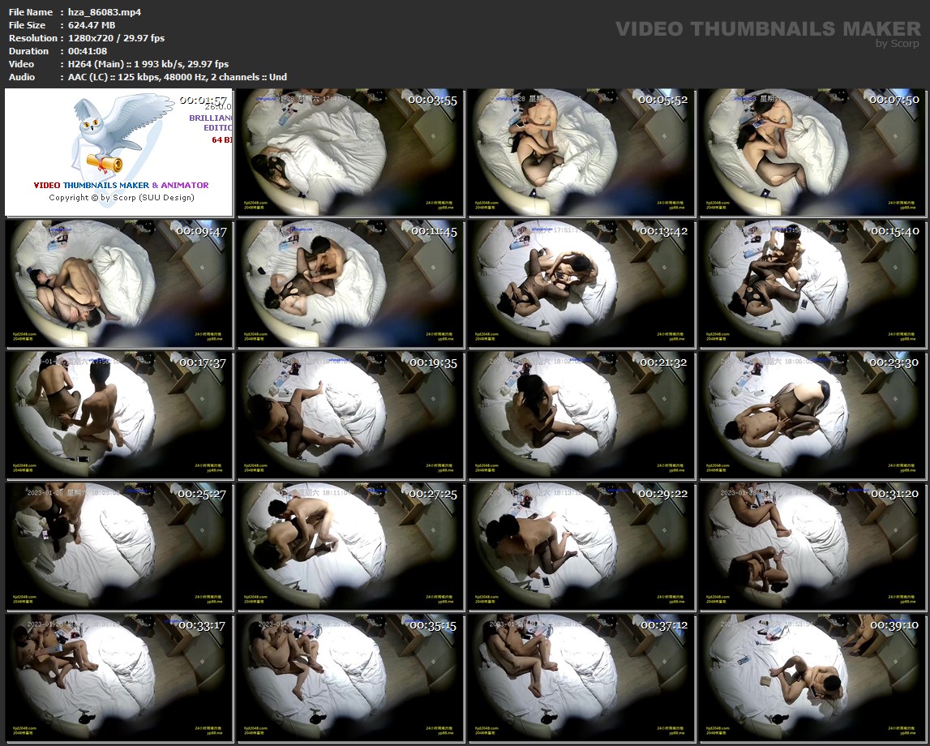This screenshot has width=930, height=746.
Task: Click the 'VIDEO THUMBNAILS MAKER & ANIMATOR' caption
Action: [122, 185]
